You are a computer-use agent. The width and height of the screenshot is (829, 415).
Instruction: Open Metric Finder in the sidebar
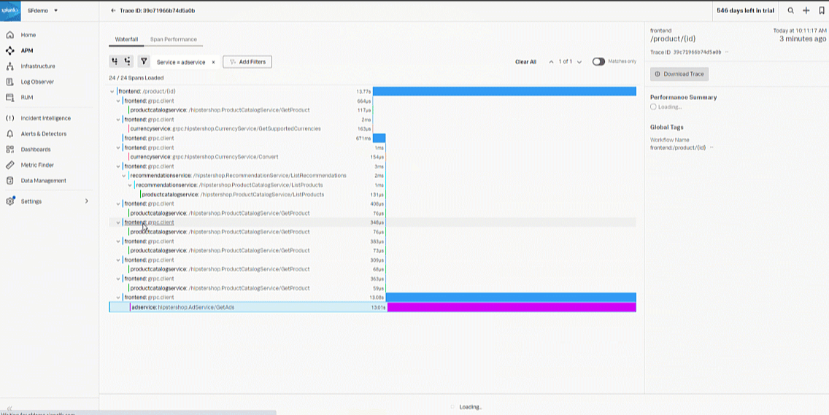point(38,166)
